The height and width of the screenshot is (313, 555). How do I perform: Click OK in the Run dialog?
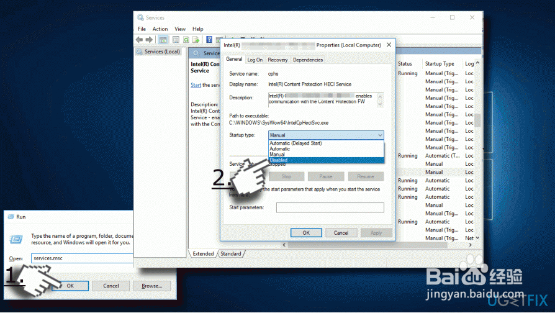click(x=70, y=286)
